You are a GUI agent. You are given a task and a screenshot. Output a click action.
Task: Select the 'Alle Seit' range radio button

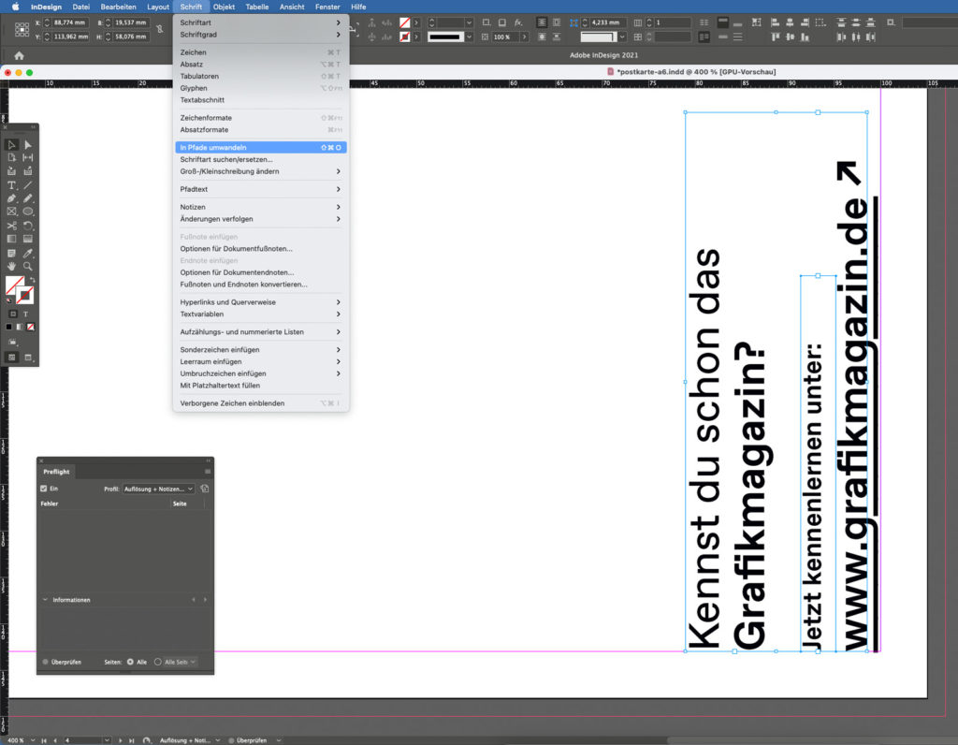click(157, 662)
